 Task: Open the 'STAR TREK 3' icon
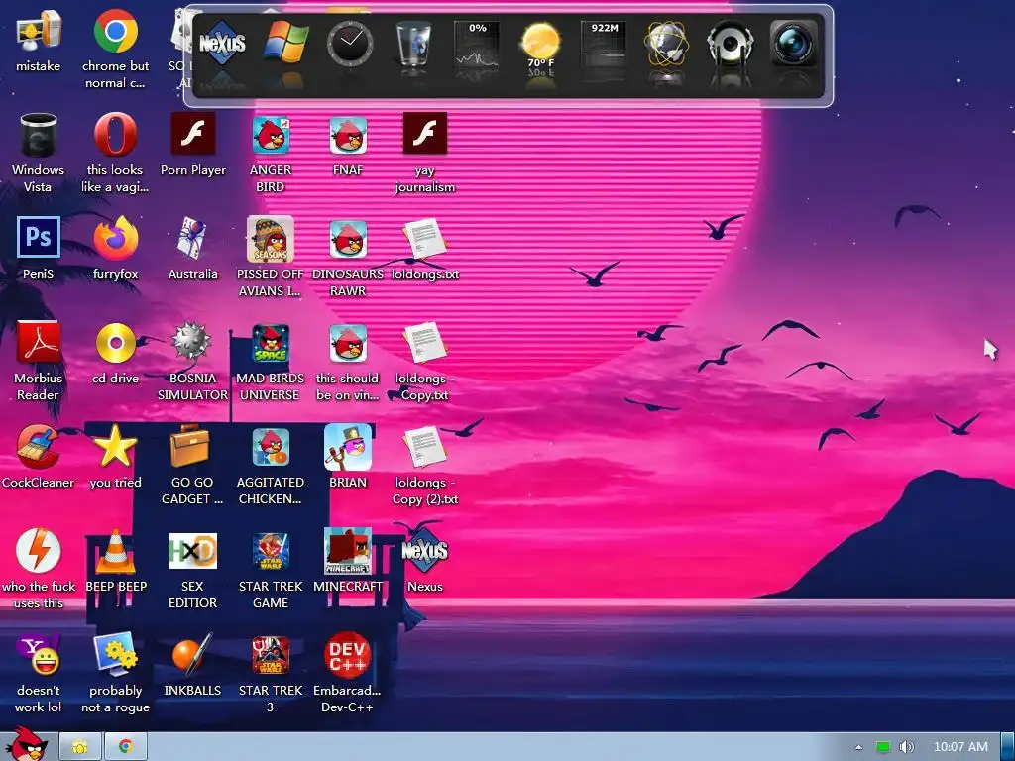[271, 655]
